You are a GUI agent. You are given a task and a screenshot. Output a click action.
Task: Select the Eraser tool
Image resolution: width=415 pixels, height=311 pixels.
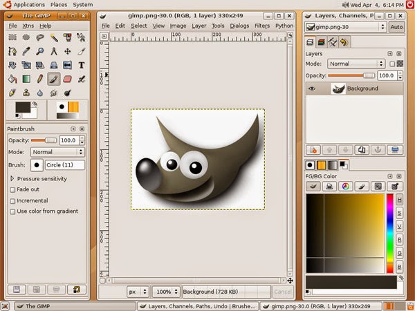coord(68,79)
